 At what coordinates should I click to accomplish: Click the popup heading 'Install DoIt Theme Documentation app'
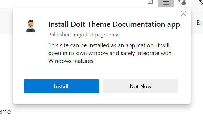click(114, 24)
